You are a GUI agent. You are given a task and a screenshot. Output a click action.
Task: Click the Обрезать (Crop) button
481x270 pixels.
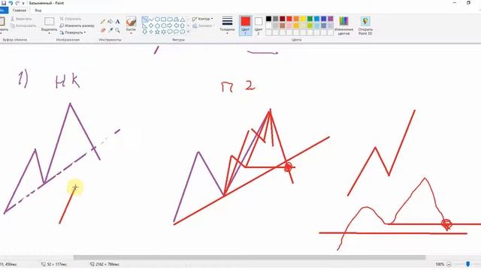71,19
